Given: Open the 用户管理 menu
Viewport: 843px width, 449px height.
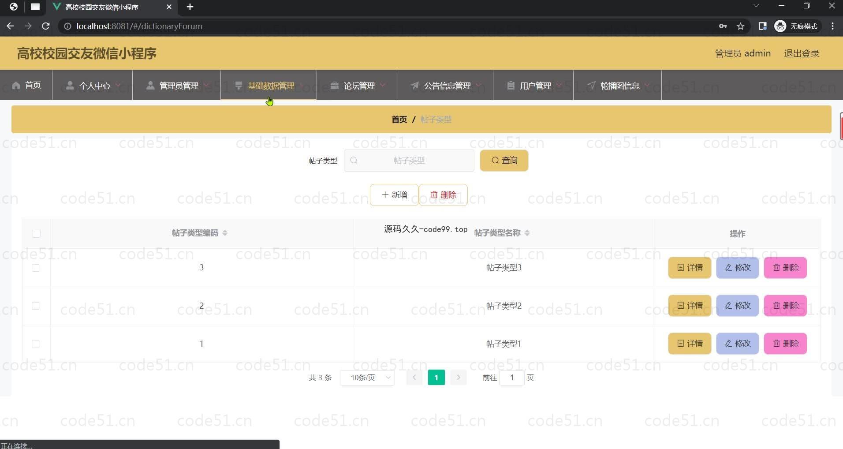Looking at the screenshot, I should [533, 85].
